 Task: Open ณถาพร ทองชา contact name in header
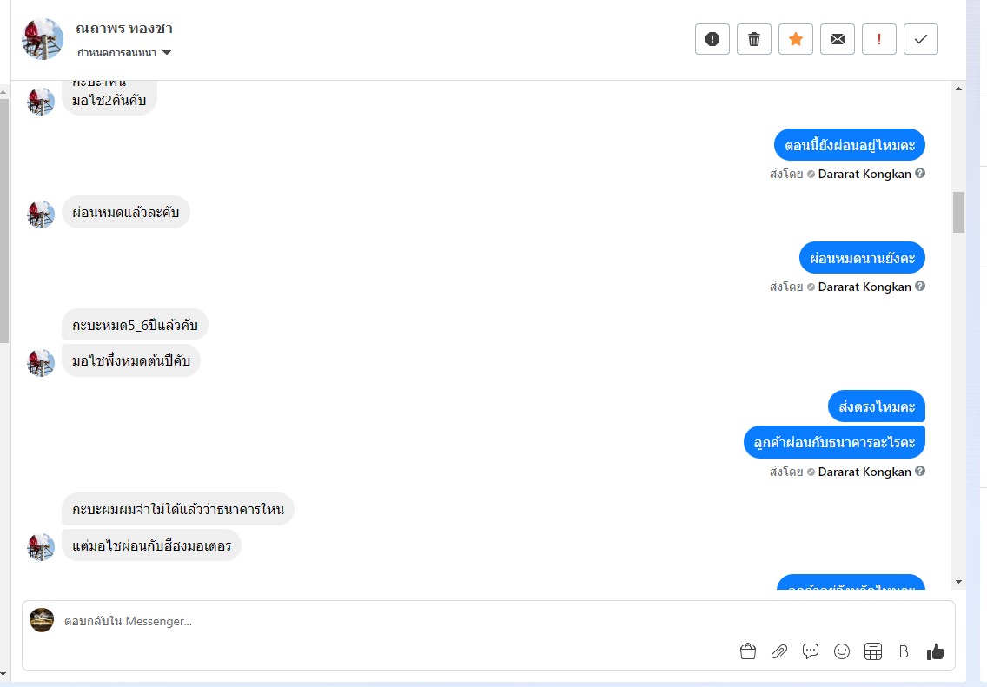124,29
